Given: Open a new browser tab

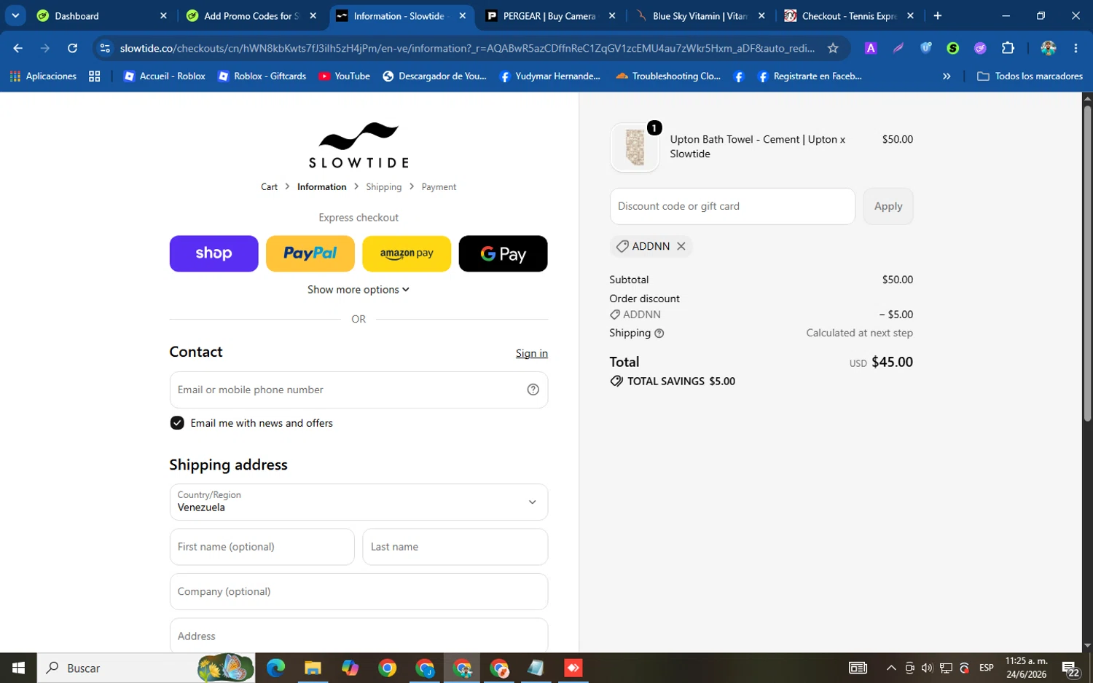Looking at the screenshot, I should pyautogui.click(x=938, y=16).
